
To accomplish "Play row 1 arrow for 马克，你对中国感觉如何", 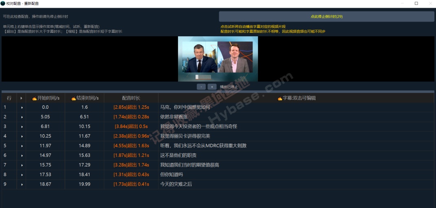I will pos(22,107).
